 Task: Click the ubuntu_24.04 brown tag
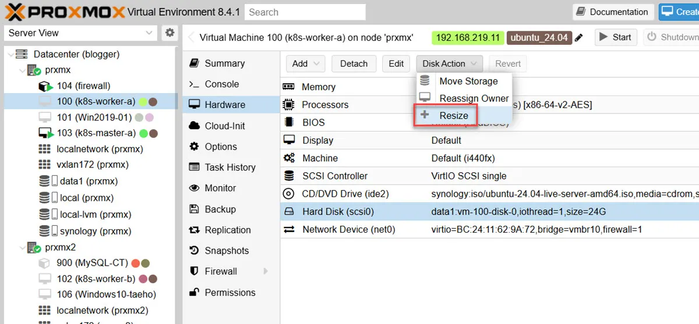539,38
